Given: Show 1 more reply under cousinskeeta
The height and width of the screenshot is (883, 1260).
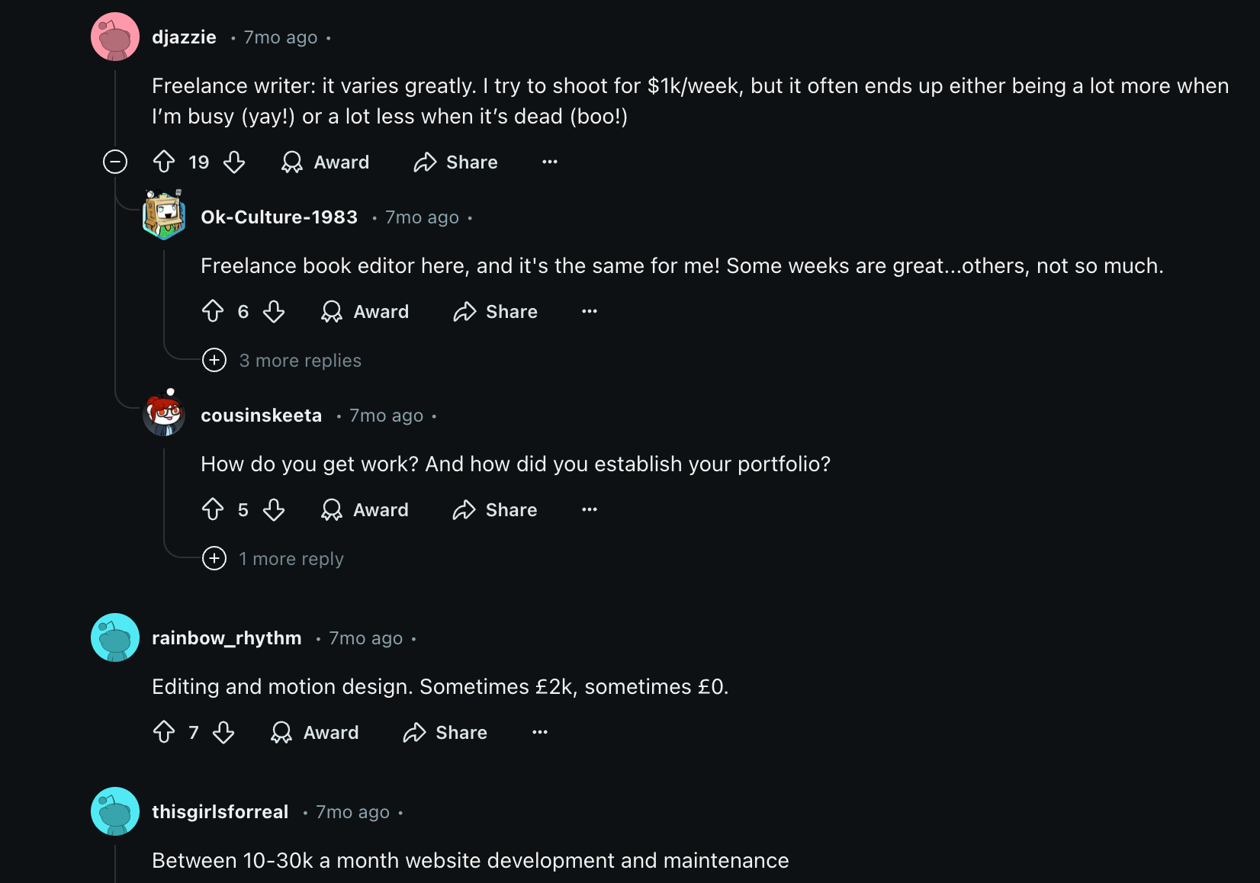Looking at the screenshot, I should (272, 558).
